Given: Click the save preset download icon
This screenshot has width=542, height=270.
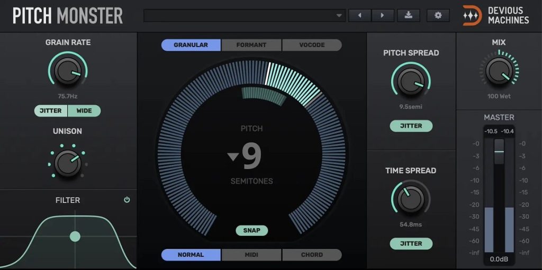Looking at the screenshot, I should (x=408, y=15).
